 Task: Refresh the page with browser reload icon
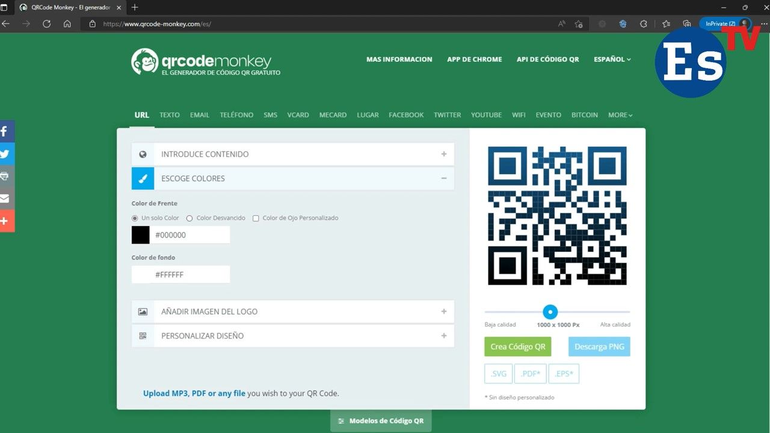tap(47, 24)
